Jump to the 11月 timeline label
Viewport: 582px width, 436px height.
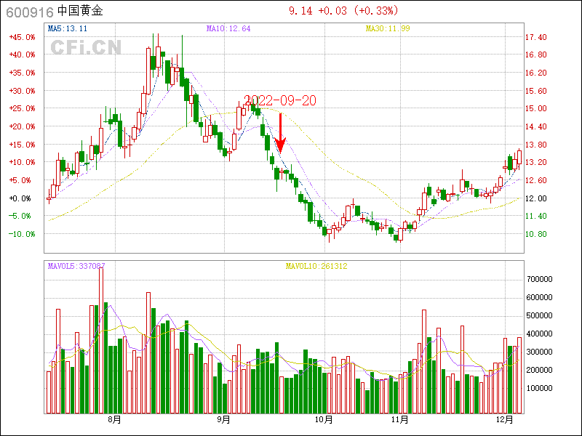pyautogui.click(x=399, y=419)
